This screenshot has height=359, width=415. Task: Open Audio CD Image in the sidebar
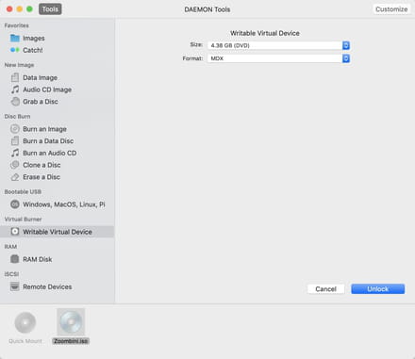pyautogui.click(x=47, y=90)
